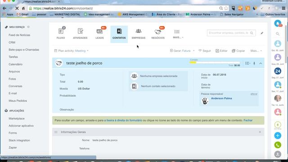This screenshot has width=288, height=162.
Task: Click Meu Espaço settings gear
Action: [28, 27]
